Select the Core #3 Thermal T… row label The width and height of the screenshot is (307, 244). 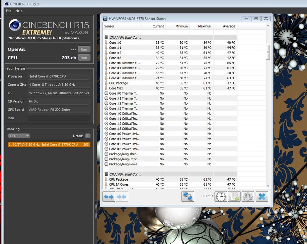(x=124, y=108)
